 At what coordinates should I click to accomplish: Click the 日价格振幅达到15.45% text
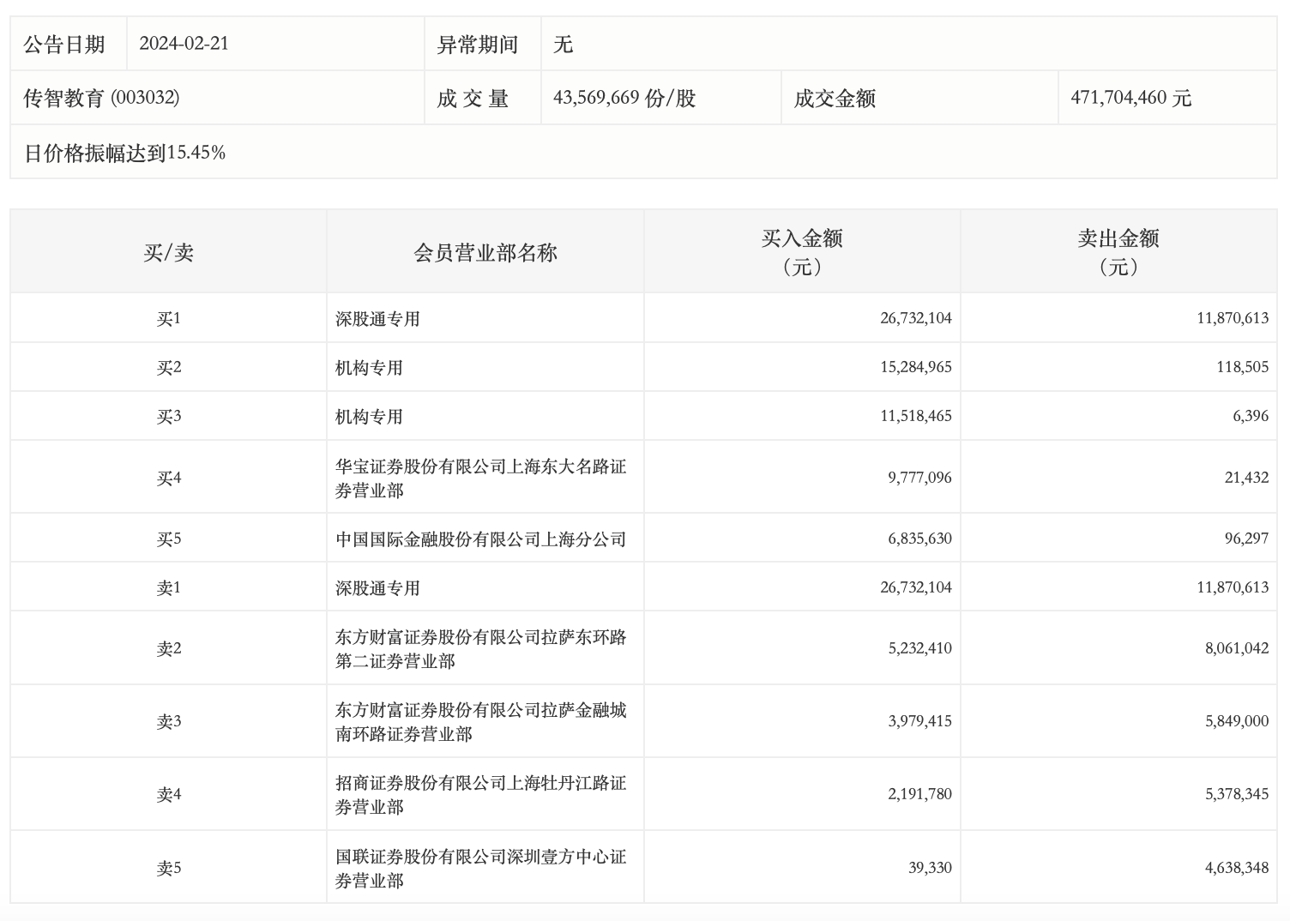tap(124, 153)
